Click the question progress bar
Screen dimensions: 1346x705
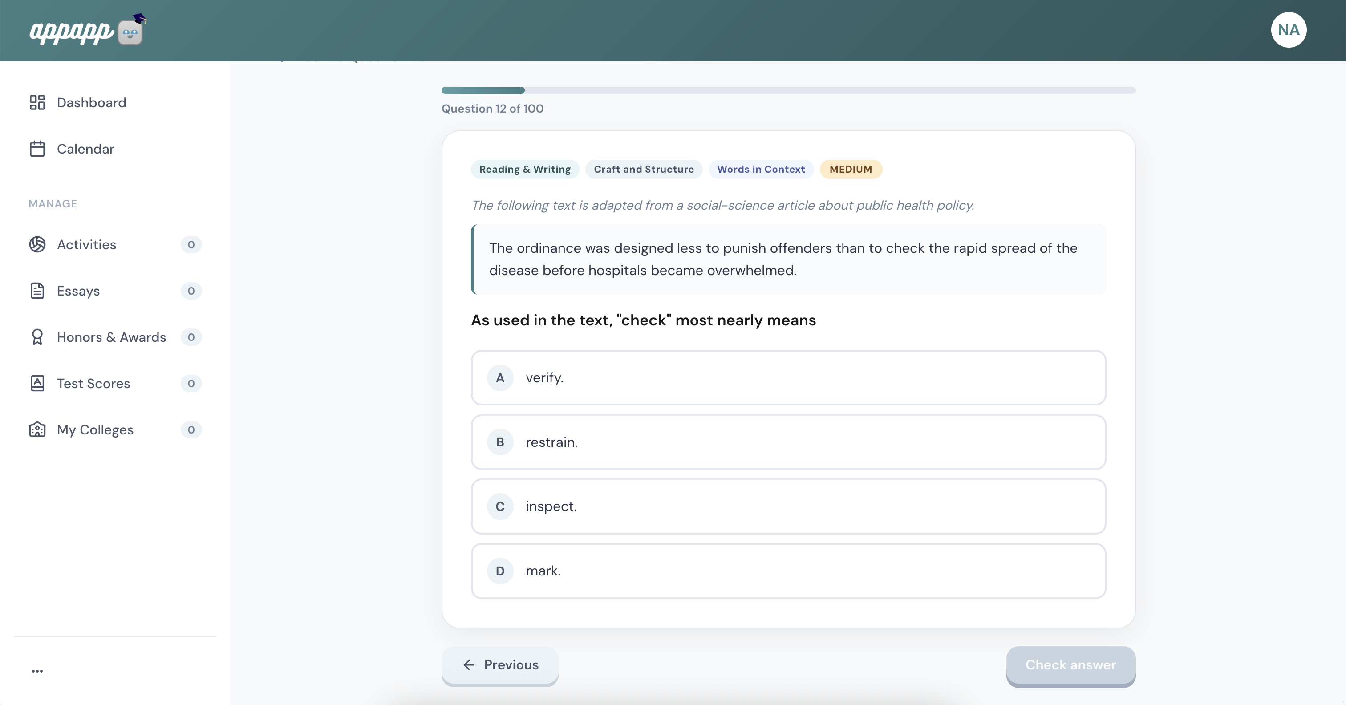point(788,90)
